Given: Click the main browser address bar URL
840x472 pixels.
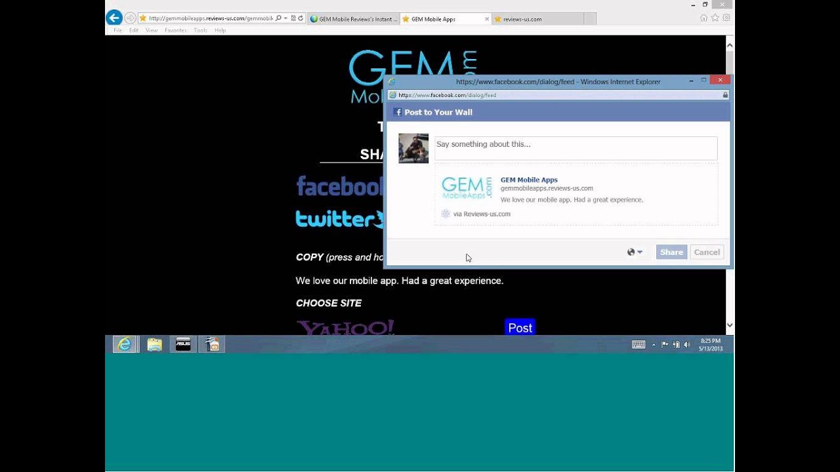Looking at the screenshot, I should coord(210,18).
